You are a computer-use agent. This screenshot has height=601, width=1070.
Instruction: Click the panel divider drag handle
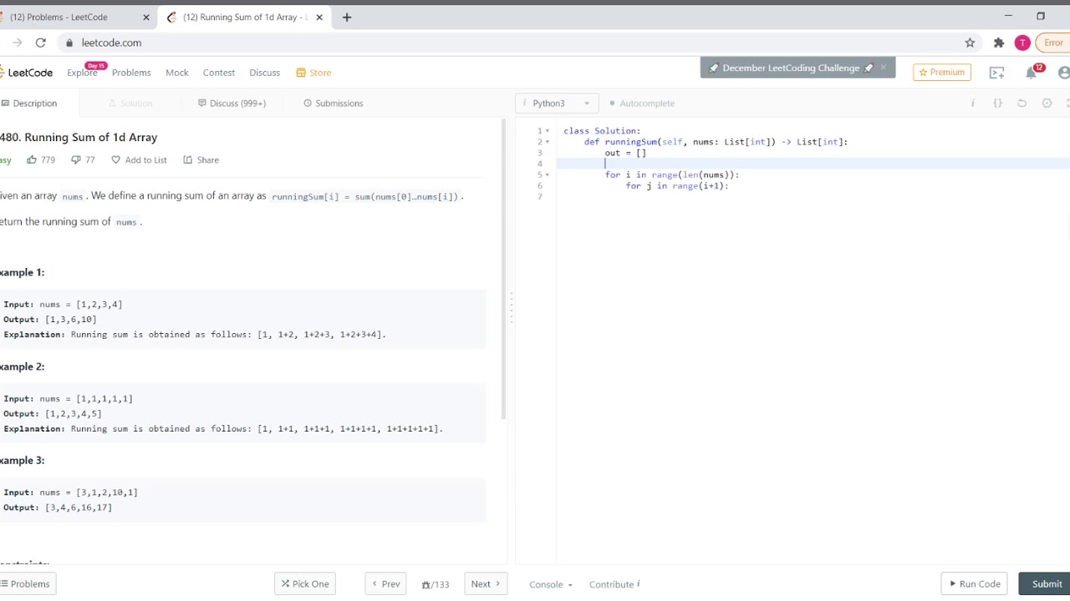[x=511, y=307]
